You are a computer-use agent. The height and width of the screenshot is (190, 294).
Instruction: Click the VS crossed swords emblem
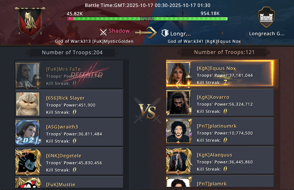click(x=147, y=111)
